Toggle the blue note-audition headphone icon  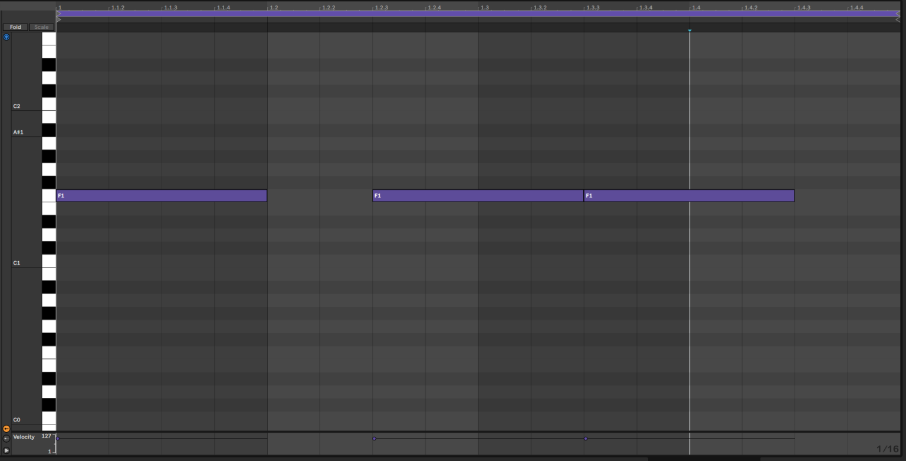click(x=6, y=37)
